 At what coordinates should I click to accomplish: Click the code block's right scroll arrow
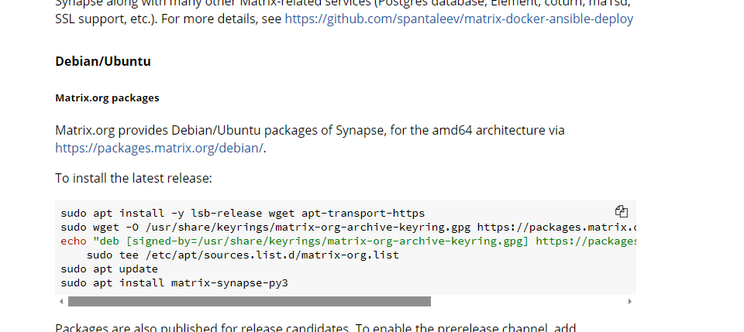[629, 301]
